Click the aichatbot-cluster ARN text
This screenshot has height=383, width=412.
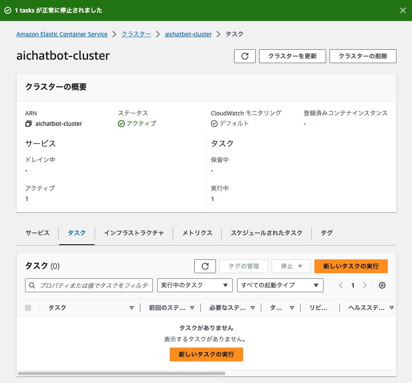point(59,124)
